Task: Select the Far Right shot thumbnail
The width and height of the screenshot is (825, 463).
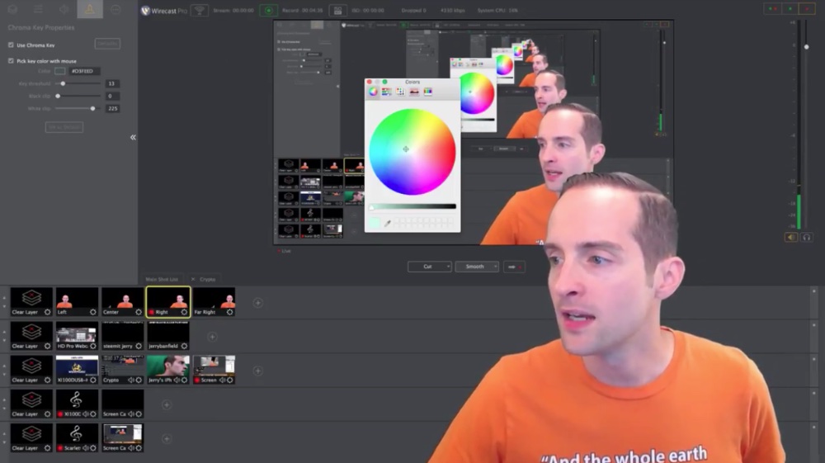Action: pos(214,302)
